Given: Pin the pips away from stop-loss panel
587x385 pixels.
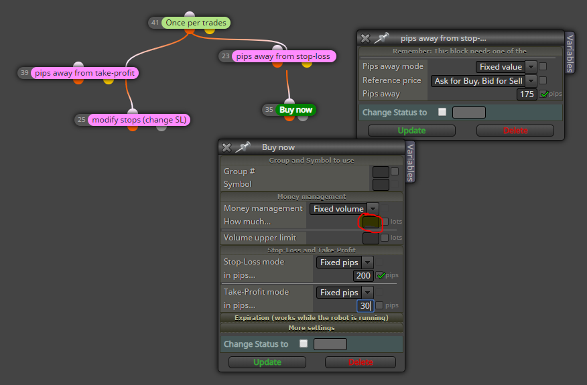Looking at the screenshot, I should (x=381, y=37).
